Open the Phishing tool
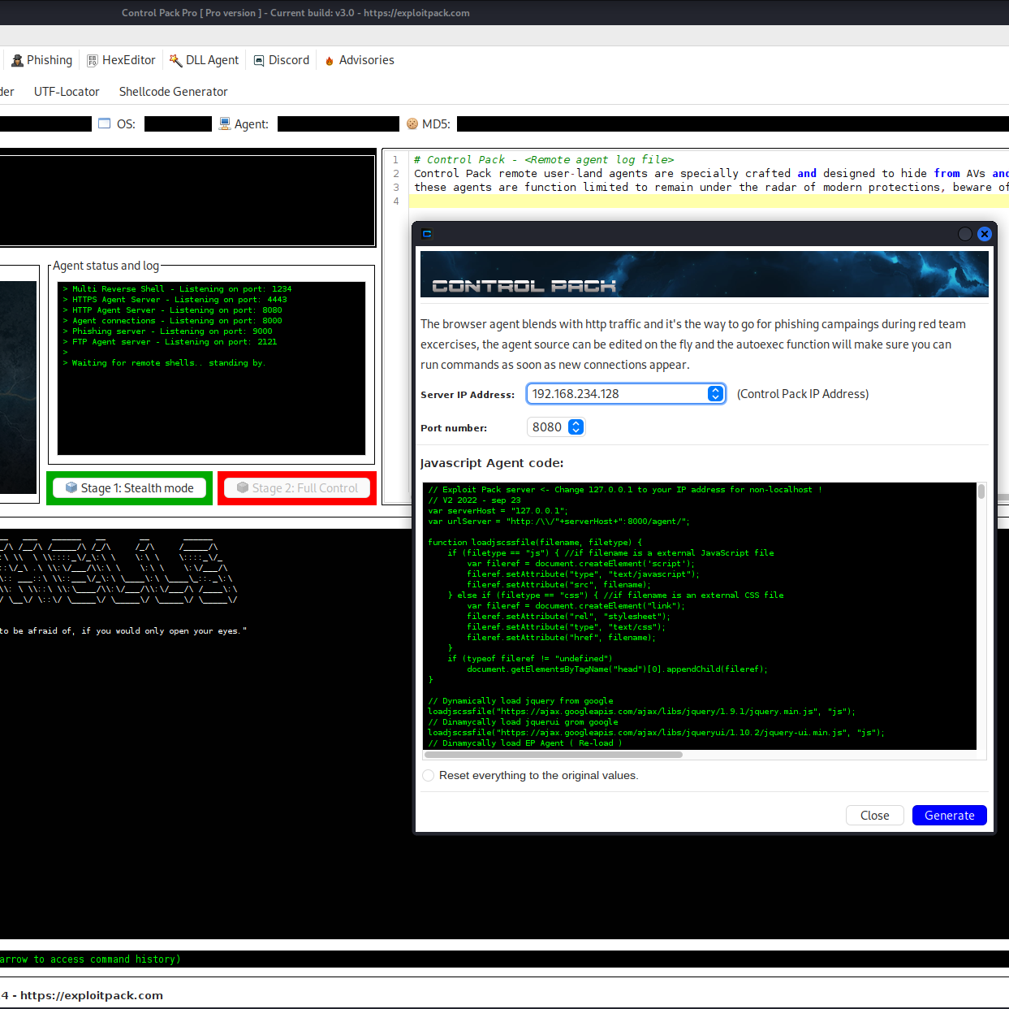This screenshot has width=1009, height=1009. pyautogui.click(x=41, y=60)
